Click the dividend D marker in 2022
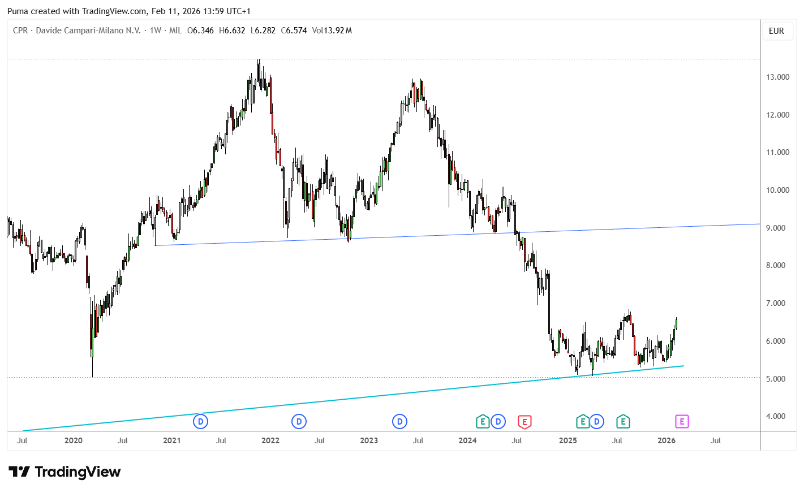Image resolution: width=804 pixels, height=493 pixels. point(299,421)
